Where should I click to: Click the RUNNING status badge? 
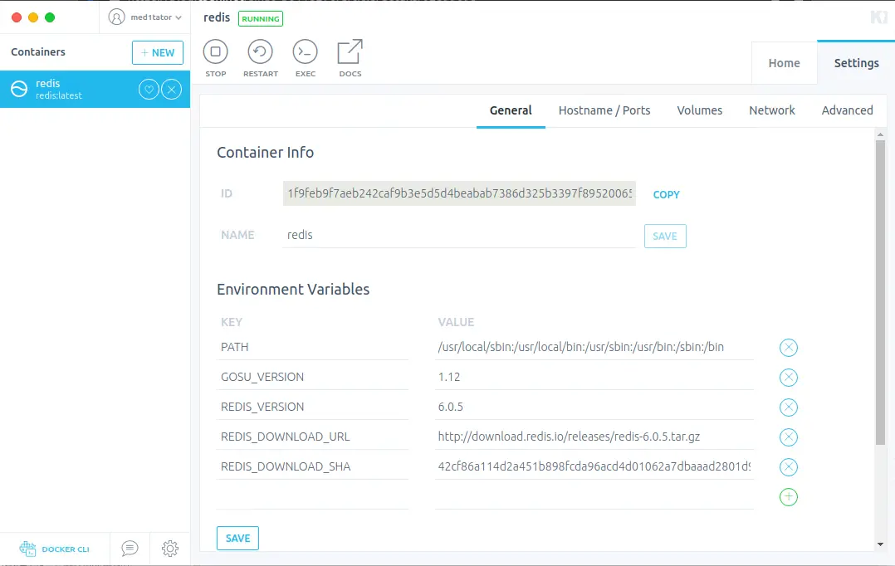point(261,18)
